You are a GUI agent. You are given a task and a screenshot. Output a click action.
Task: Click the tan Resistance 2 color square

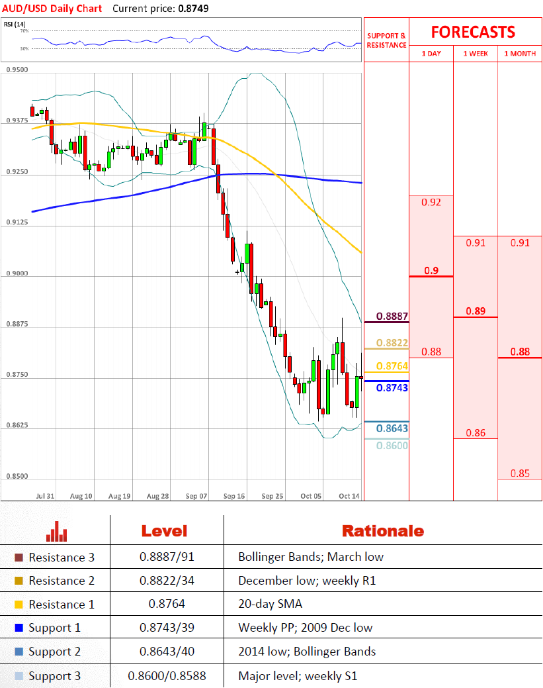(19, 581)
